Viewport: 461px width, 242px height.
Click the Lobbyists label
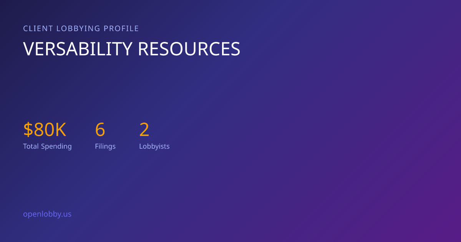pyautogui.click(x=154, y=146)
